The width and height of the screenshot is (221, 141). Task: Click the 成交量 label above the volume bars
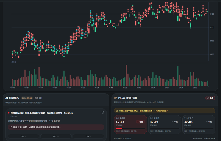[x=14, y=62]
